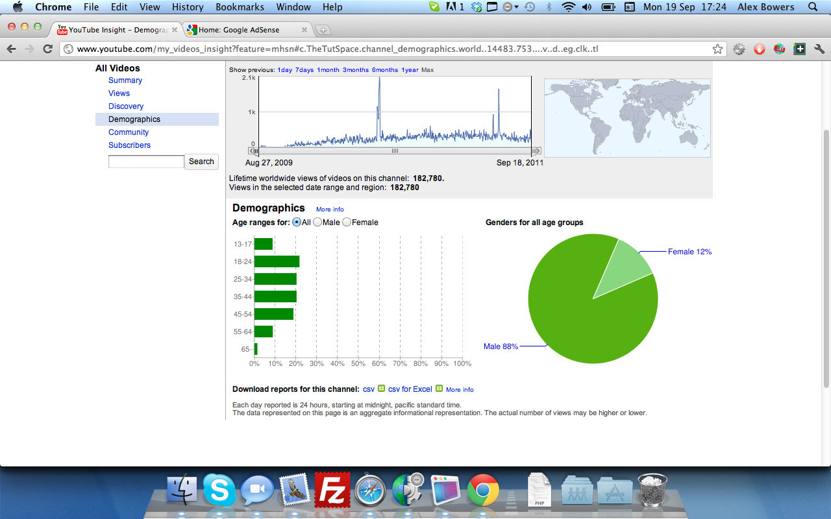Launch Skype from the dock
831x519 pixels.
(x=219, y=489)
